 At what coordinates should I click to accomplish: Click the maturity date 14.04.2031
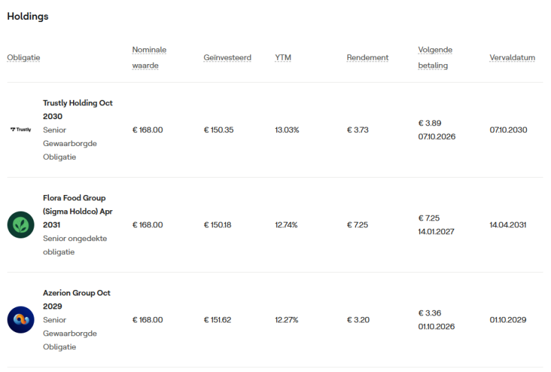508,225
